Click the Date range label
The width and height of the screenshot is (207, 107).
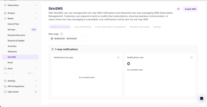(54, 34)
